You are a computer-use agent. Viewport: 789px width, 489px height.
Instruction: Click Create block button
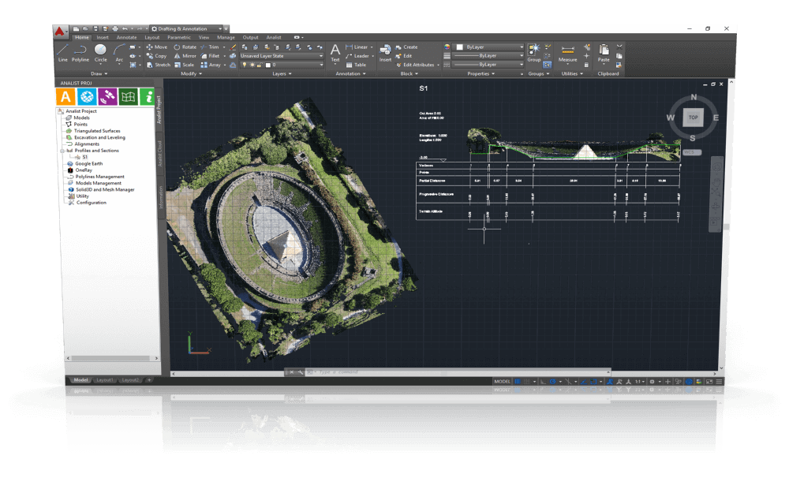point(406,47)
